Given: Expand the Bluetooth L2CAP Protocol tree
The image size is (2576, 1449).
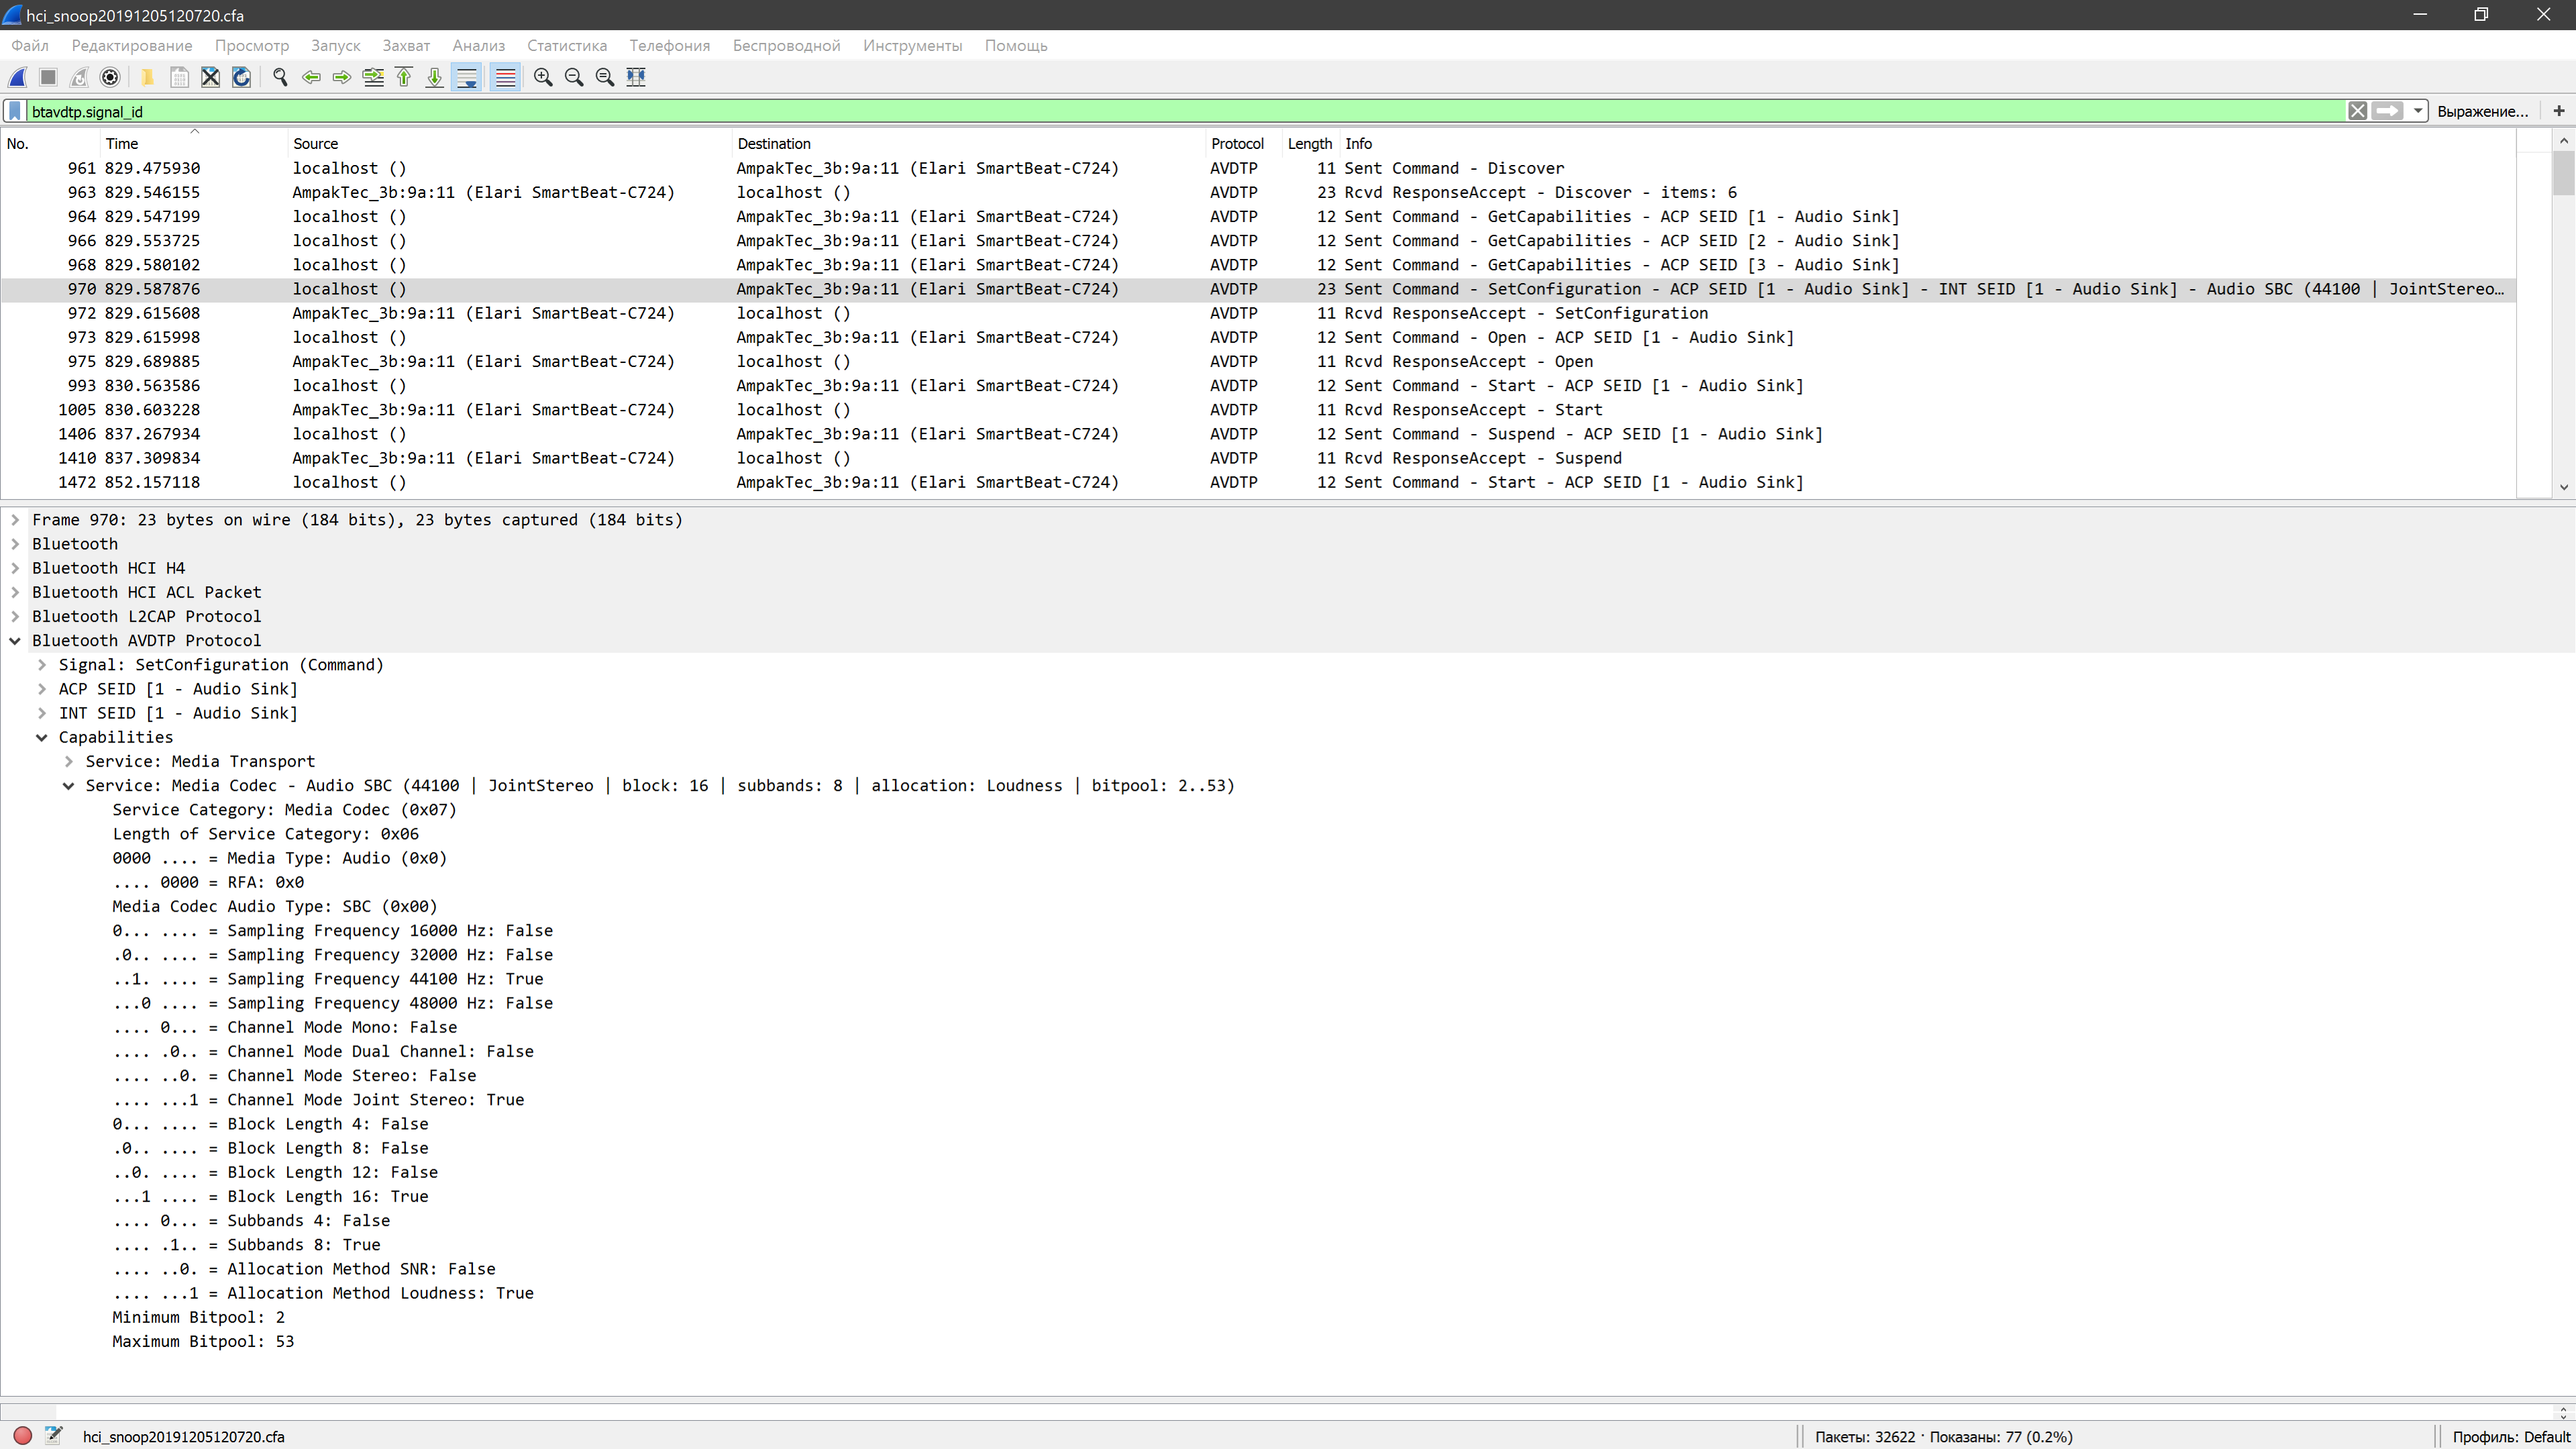Looking at the screenshot, I should point(15,616).
